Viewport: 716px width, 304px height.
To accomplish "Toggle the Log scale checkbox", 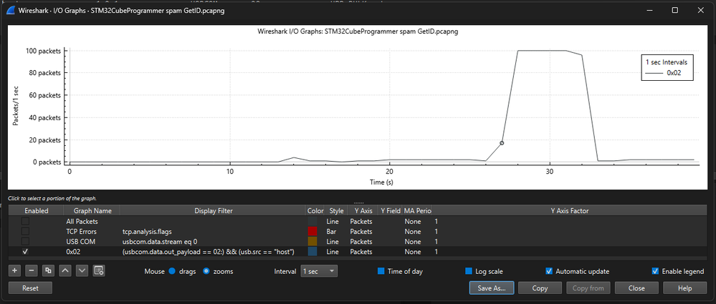I will point(469,271).
